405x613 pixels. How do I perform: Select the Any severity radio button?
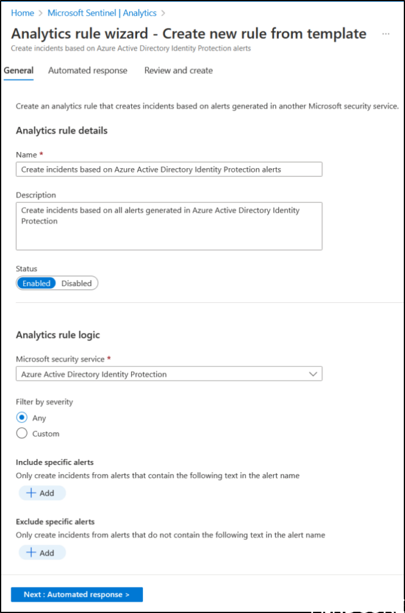click(x=22, y=418)
